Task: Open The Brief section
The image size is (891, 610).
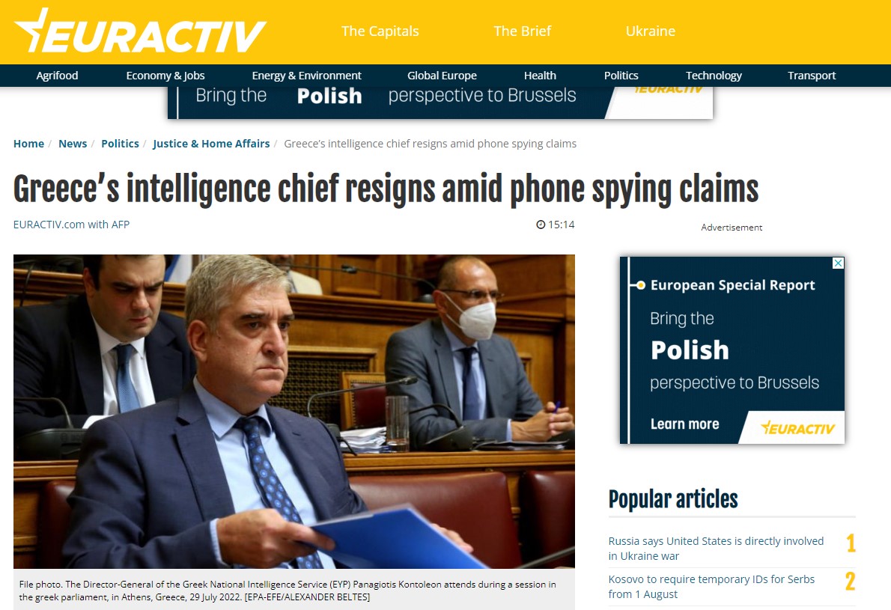Action: coord(522,31)
